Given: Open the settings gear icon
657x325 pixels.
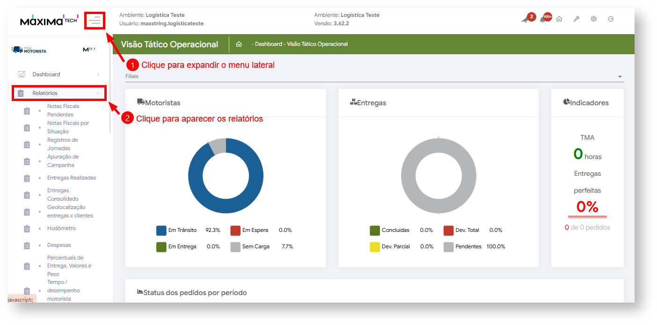Looking at the screenshot, I should pos(593,19).
